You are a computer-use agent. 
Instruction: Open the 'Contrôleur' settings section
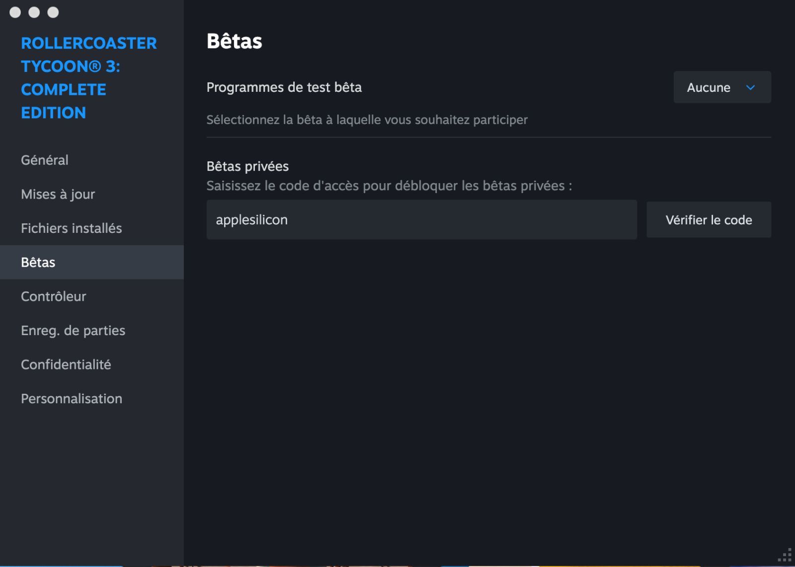[x=53, y=296]
